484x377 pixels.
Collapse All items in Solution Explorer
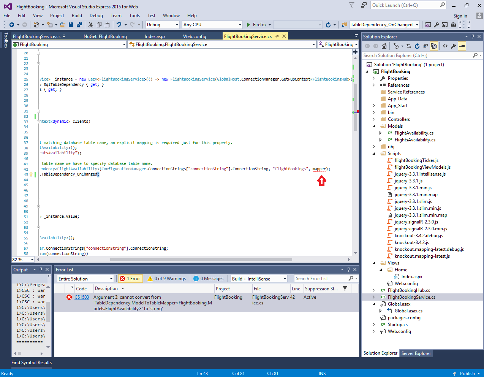click(x=425, y=46)
